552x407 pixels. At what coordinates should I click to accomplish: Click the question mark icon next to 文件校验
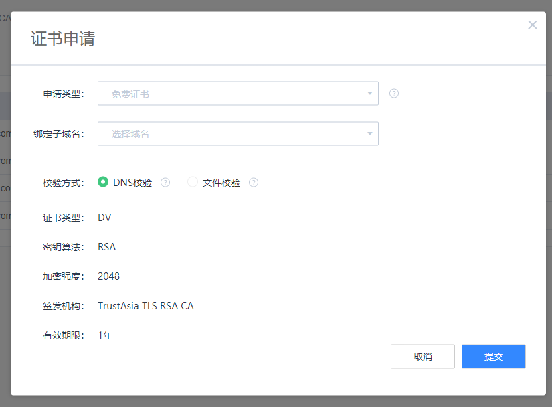tap(253, 181)
